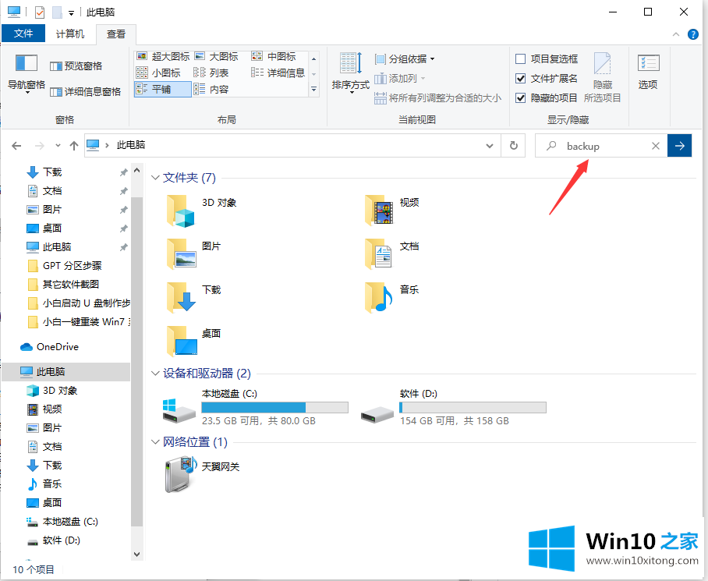Image resolution: width=708 pixels, height=581 pixels.
Task: Go forward with the right arrow
Action: 40,146
